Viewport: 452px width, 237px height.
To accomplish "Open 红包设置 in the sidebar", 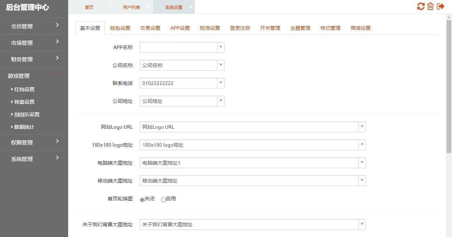I will coord(24,89).
